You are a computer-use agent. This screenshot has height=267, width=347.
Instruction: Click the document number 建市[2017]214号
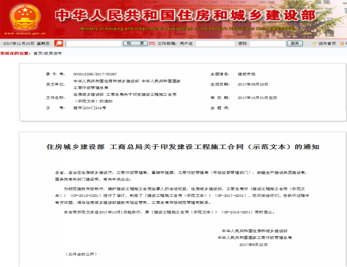tap(90, 108)
